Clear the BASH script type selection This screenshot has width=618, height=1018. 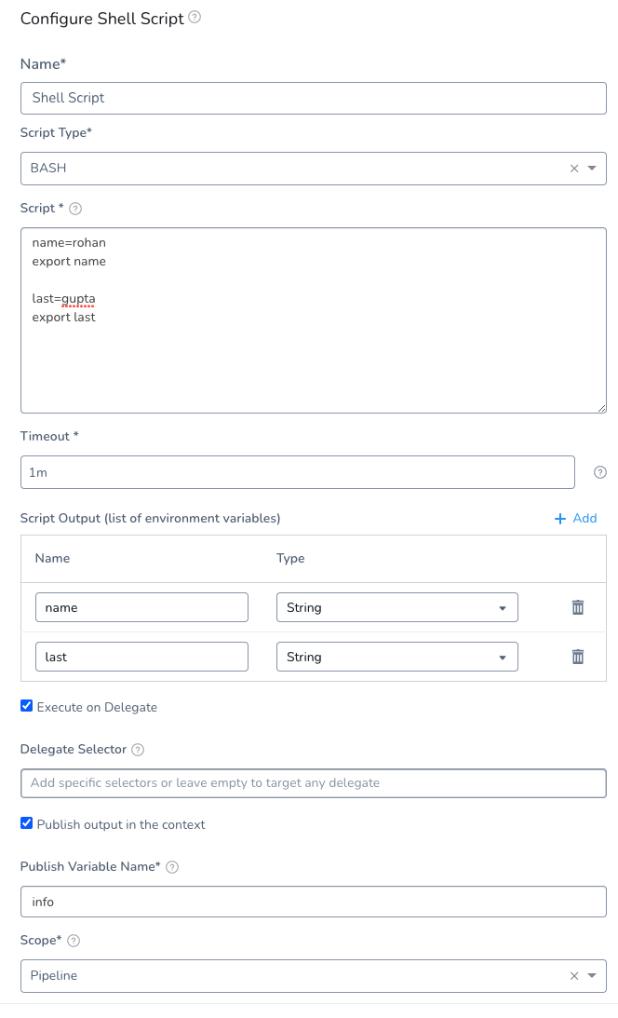point(574,169)
